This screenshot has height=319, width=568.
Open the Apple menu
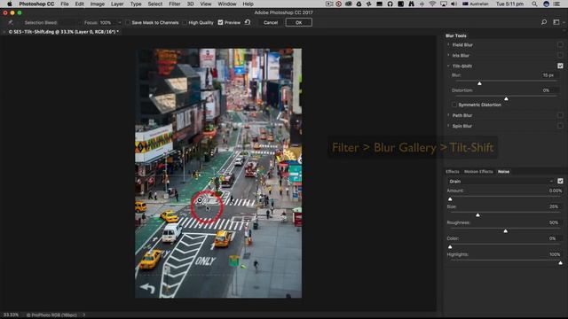pyautogui.click(x=10, y=4)
